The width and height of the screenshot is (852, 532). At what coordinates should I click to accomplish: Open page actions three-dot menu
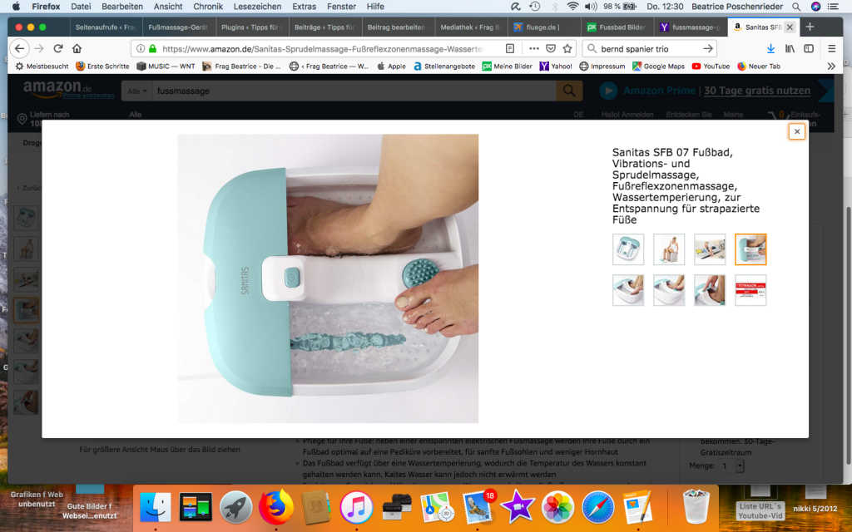(x=533, y=49)
